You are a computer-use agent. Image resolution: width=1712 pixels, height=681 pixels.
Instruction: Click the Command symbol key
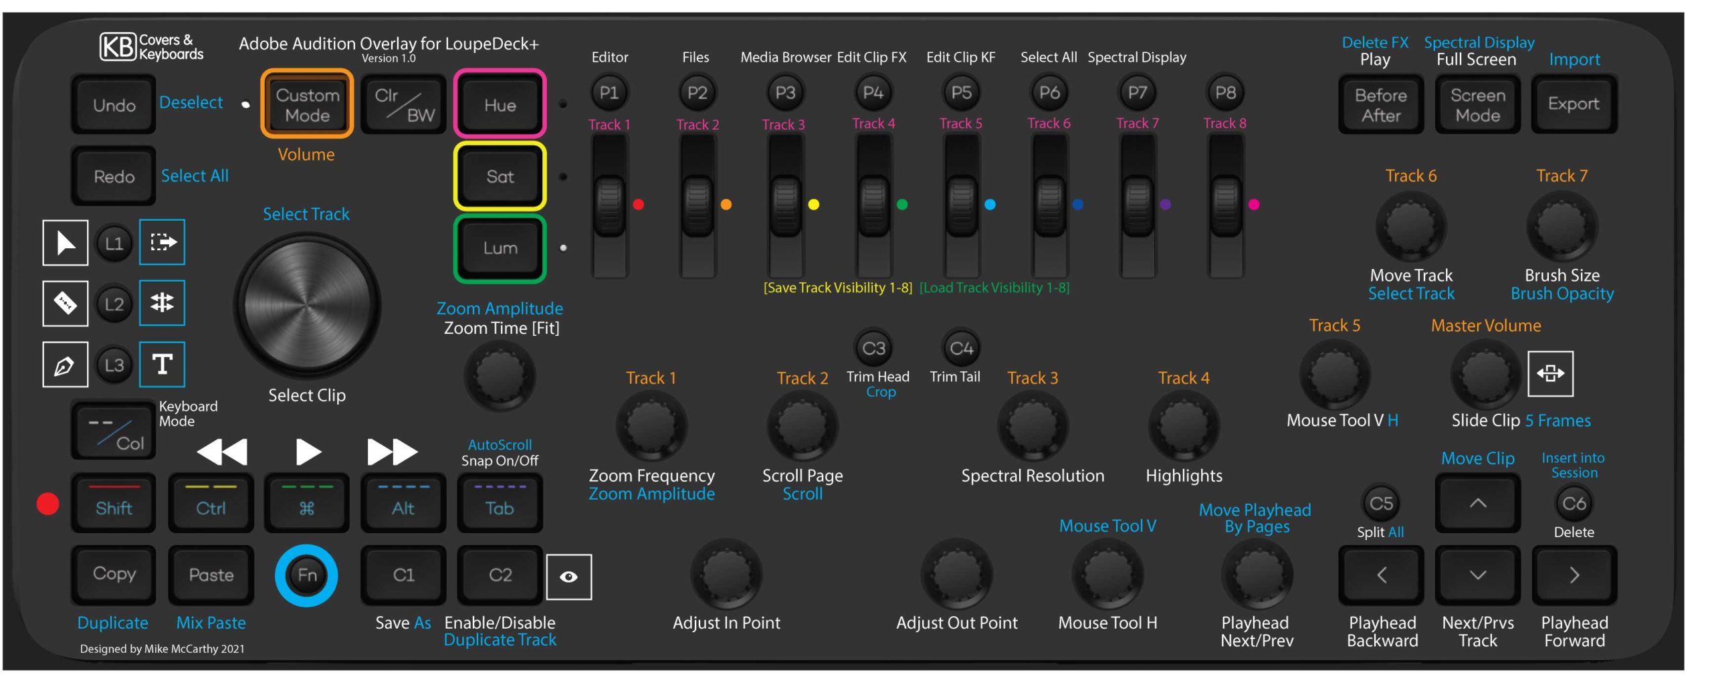click(x=307, y=503)
